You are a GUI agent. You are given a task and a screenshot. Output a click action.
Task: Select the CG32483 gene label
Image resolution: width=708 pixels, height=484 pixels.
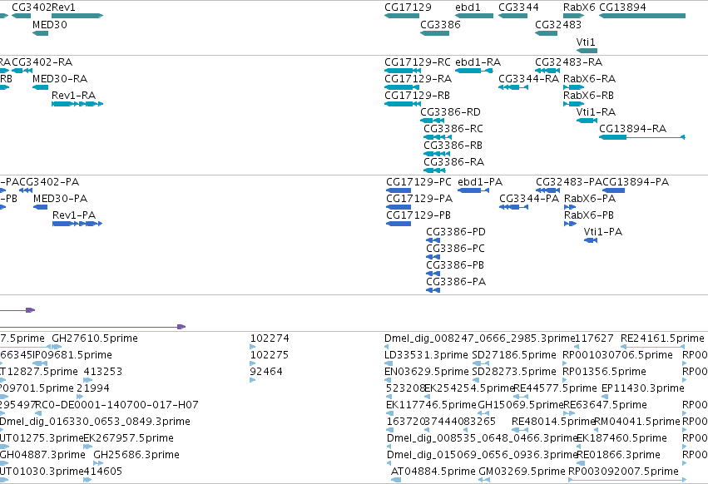(558, 25)
